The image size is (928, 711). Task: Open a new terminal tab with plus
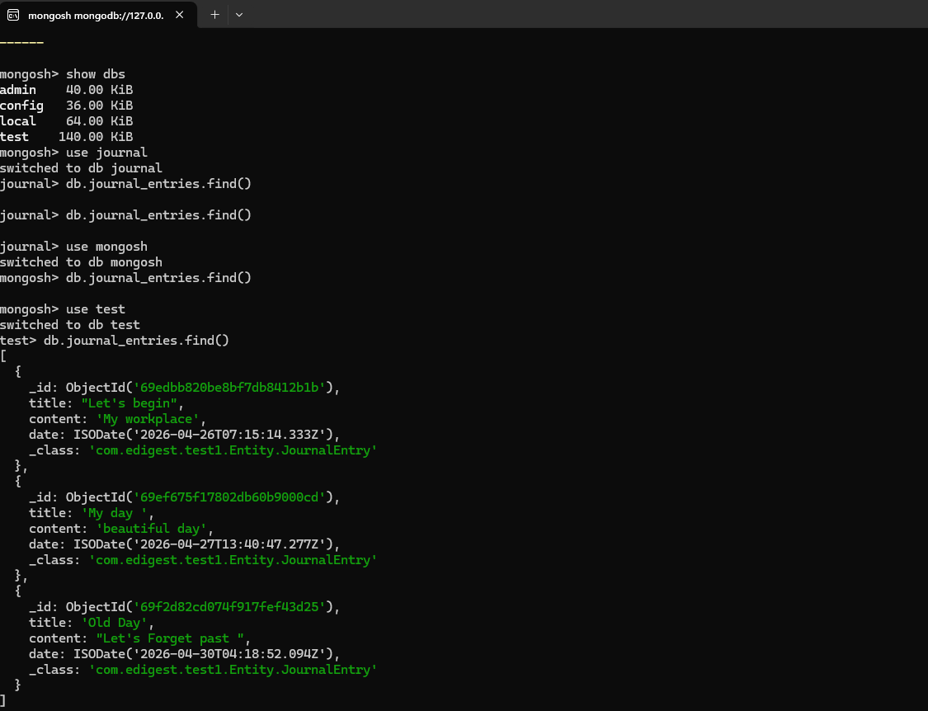[x=214, y=15]
